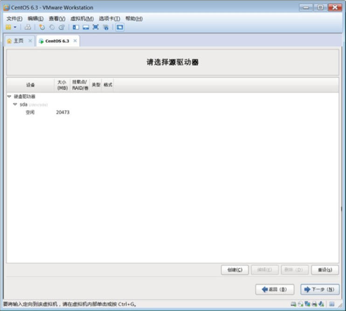Click the 重设(s) button
This screenshot has height=311, width=346.
[x=325, y=270]
